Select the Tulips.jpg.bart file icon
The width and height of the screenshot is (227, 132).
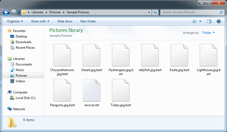click(x=121, y=90)
